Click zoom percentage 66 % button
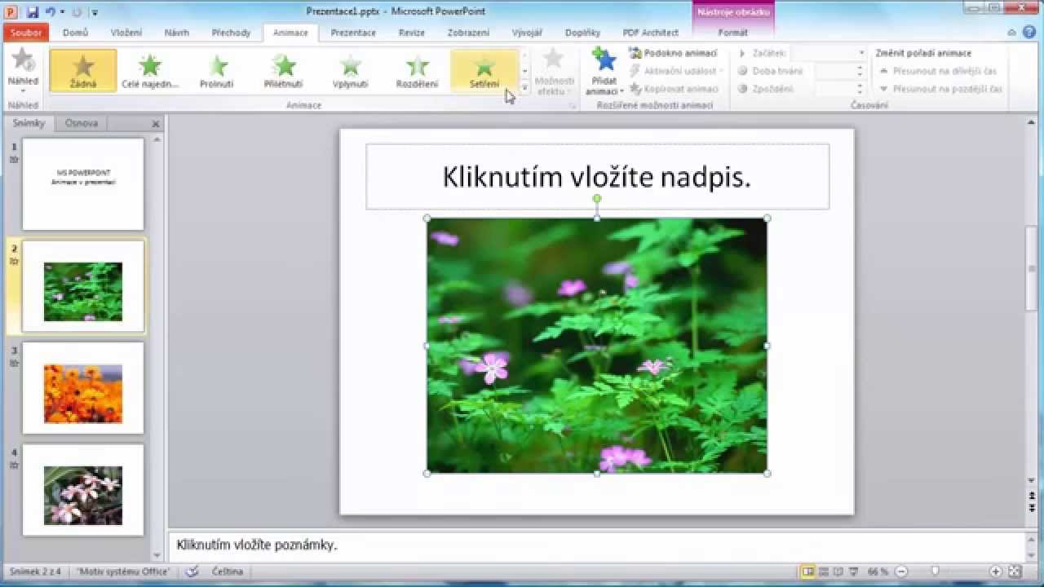The image size is (1044, 587). 878,572
